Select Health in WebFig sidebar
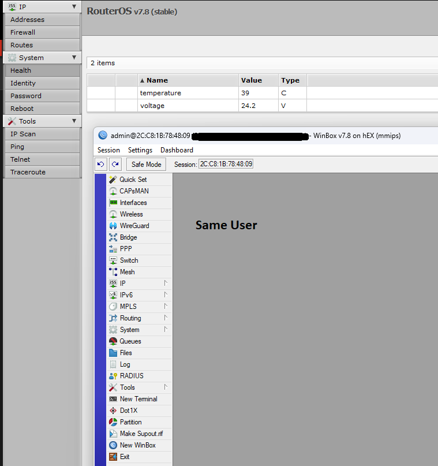Image resolution: width=438 pixels, height=466 pixels. [x=43, y=70]
